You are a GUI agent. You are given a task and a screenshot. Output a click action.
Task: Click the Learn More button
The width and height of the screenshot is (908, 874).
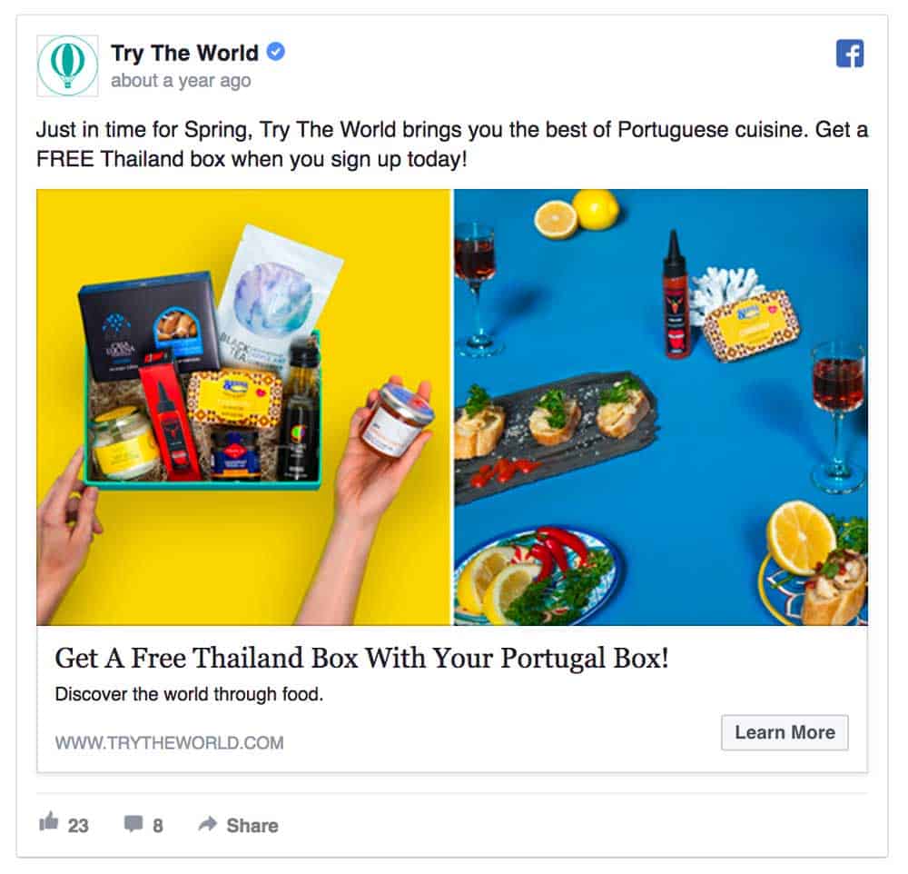point(785,732)
